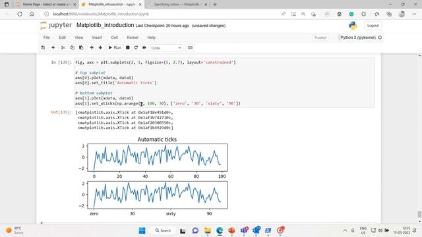Cut selected cells with the scissors icon

pyautogui.click(x=63, y=47)
